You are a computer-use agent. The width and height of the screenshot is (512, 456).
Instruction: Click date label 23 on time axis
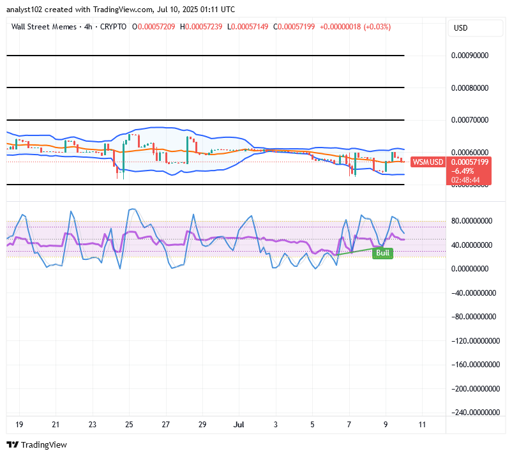(x=93, y=425)
